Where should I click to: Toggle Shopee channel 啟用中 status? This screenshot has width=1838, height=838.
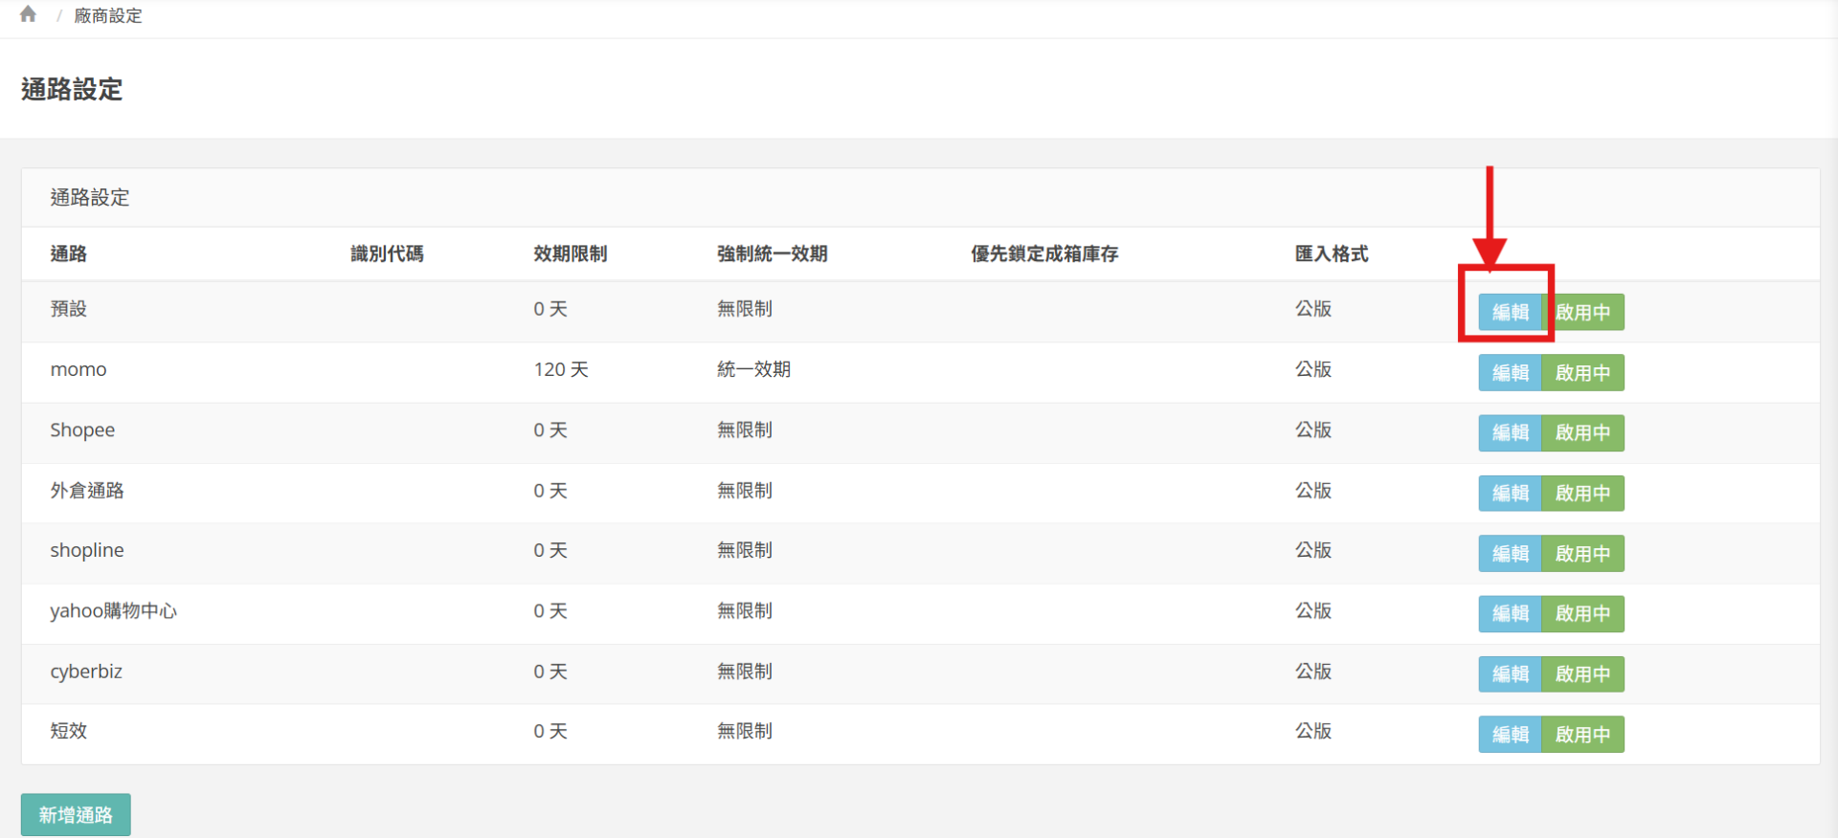pyautogui.click(x=1582, y=433)
